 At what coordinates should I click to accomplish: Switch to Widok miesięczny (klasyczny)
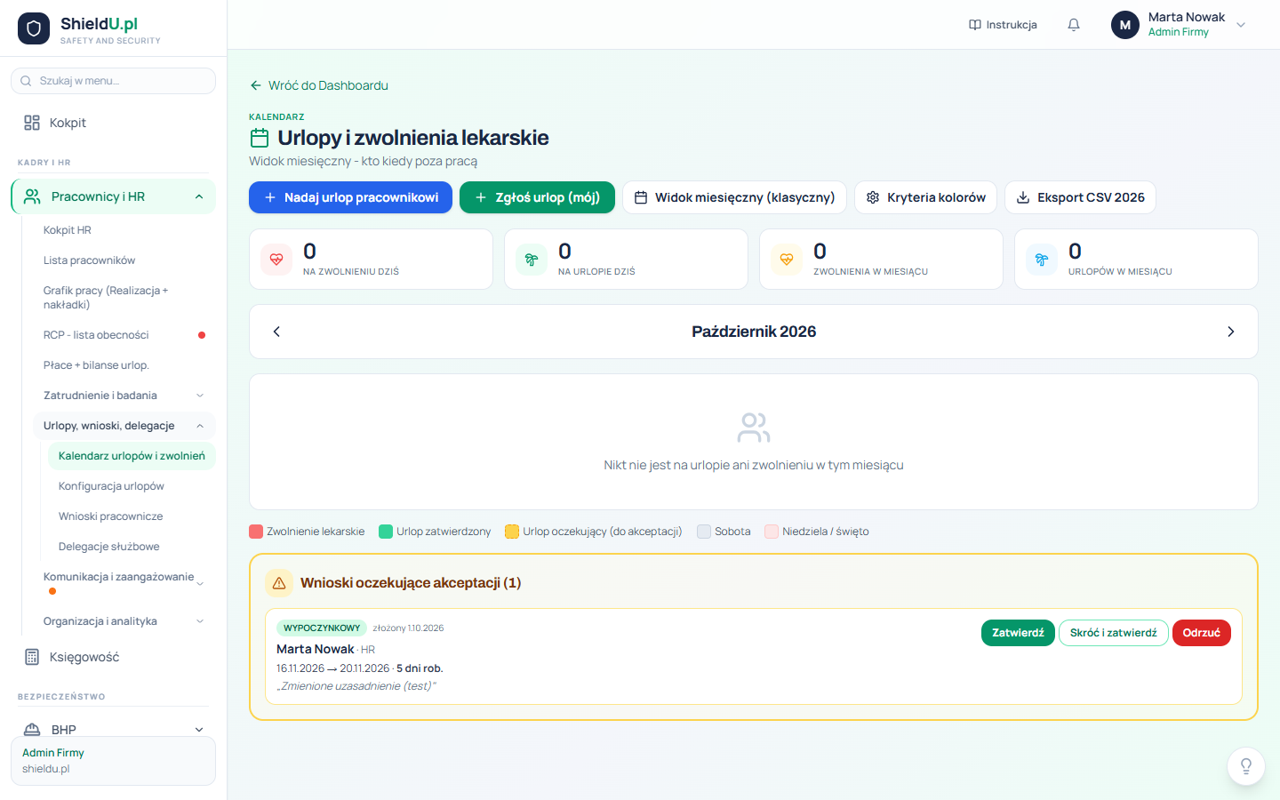(x=734, y=197)
